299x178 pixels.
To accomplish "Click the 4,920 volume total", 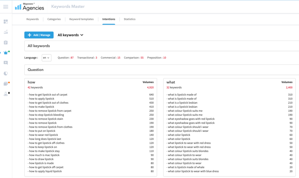I will pos(150,88).
